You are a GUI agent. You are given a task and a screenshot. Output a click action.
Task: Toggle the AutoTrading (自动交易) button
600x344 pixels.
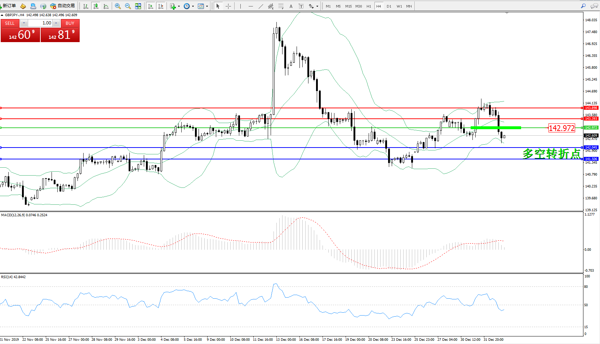[x=63, y=6]
